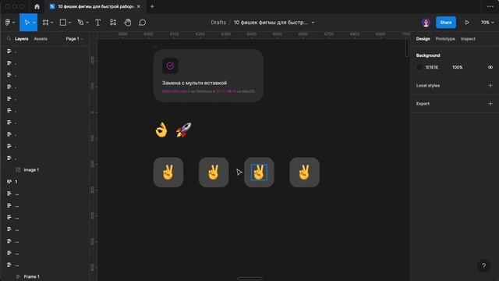This screenshot has height=281, width=499.
Task: Select the Comment tool
Action: (x=143, y=23)
